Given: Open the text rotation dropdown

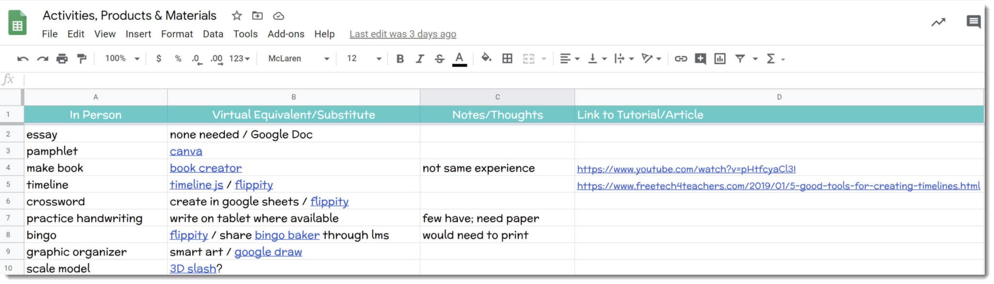Looking at the screenshot, I should (651, 59).
